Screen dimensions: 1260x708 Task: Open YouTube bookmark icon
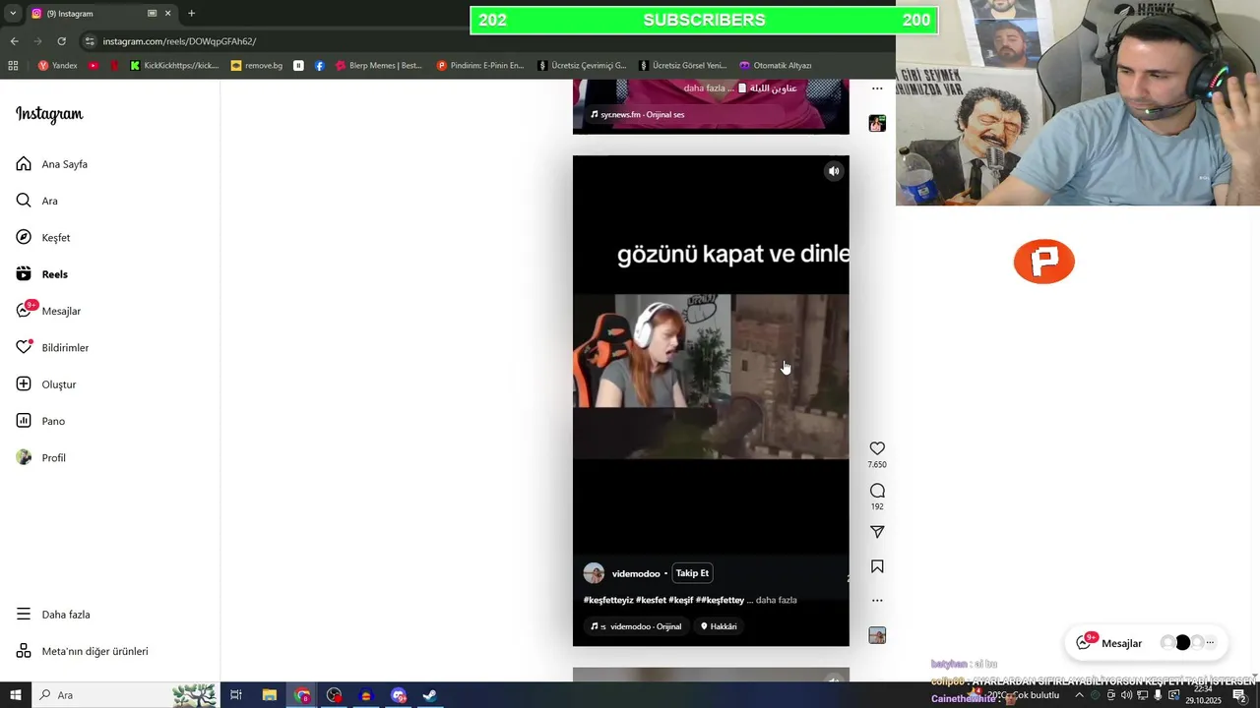(x=94, y=66)
